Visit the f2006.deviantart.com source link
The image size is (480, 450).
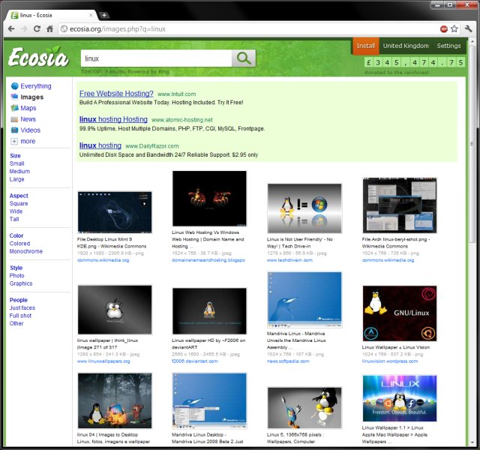coord(195,361)
